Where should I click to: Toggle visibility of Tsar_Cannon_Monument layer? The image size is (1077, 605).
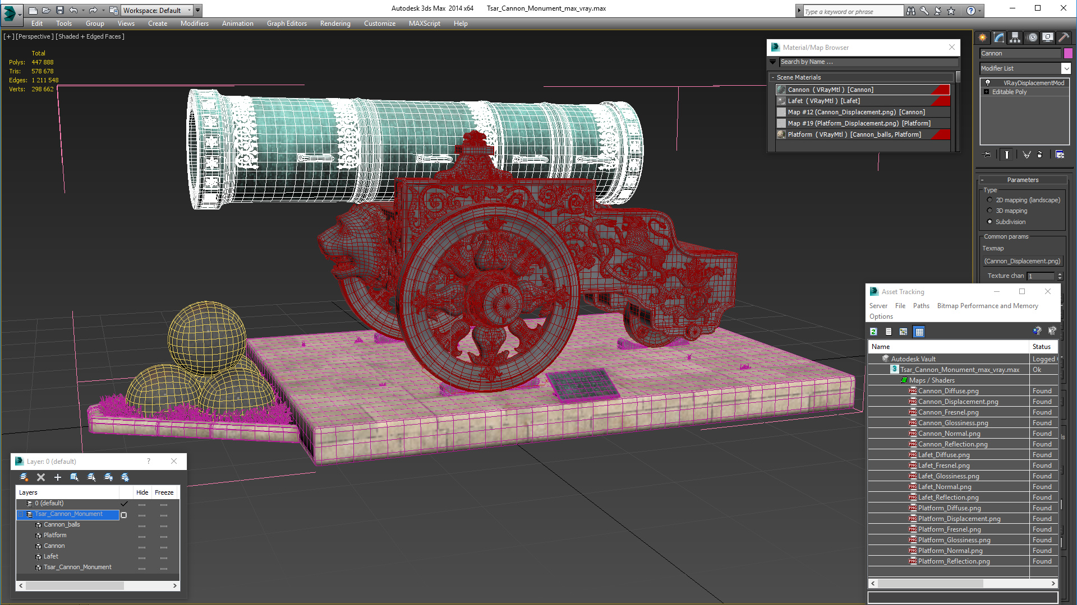click(x=141, y=514)
